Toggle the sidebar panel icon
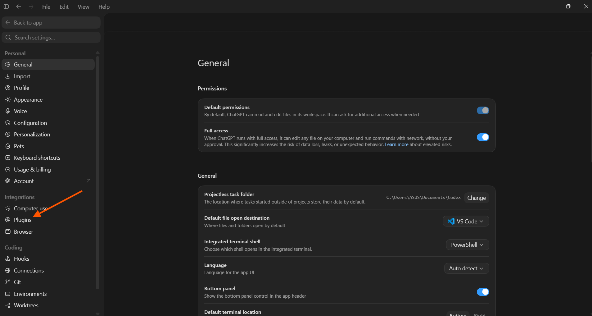 [6, 7]
